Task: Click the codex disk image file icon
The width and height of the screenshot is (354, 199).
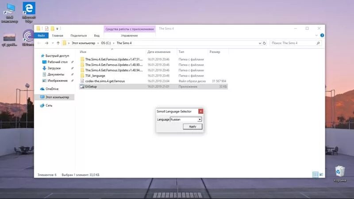Action: click(82, 81)
